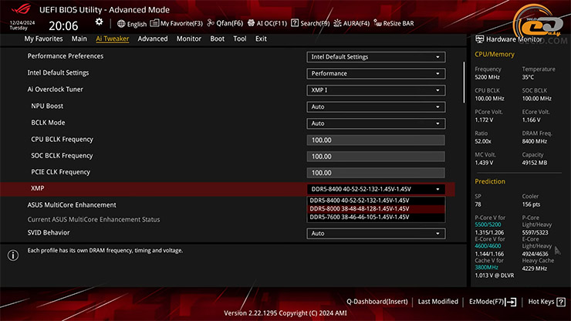Viewport: 571px width, 321px height.
Task: Click the 4600/4600 E-Core link
Action: tap(488, 246)
